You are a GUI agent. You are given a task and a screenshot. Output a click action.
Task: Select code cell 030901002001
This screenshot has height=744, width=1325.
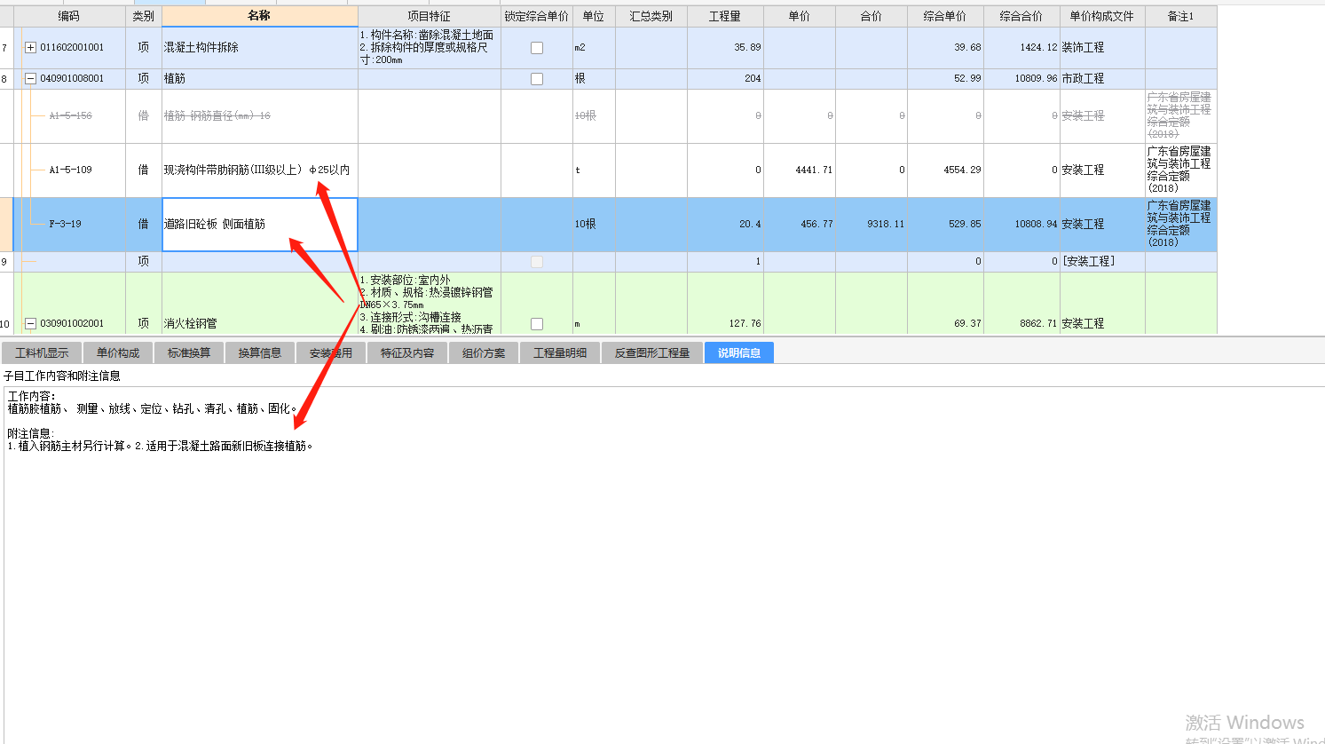point(72,324)
